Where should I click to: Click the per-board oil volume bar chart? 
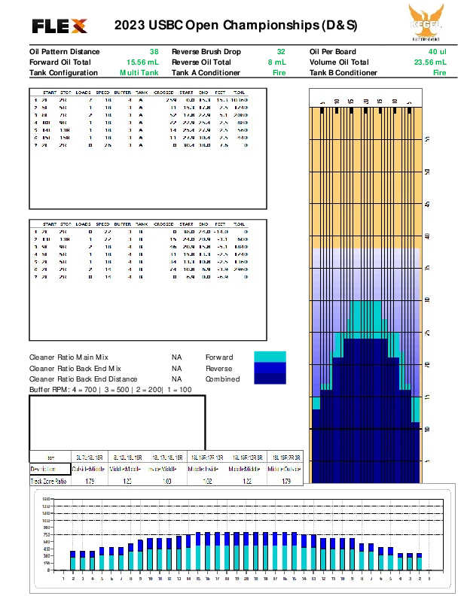pyautogui.click(x=243, y=539)
